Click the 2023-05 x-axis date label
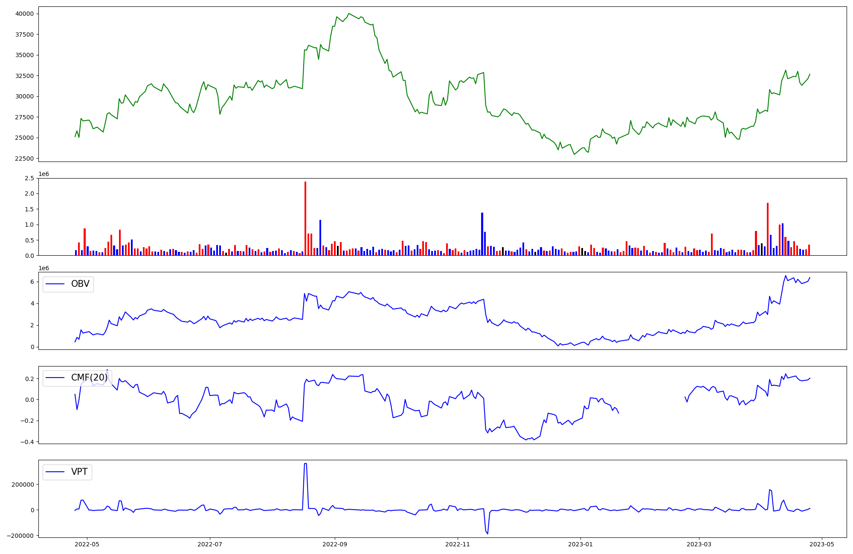853x554 pixels. pyautogui.click(x=822, y=544)
